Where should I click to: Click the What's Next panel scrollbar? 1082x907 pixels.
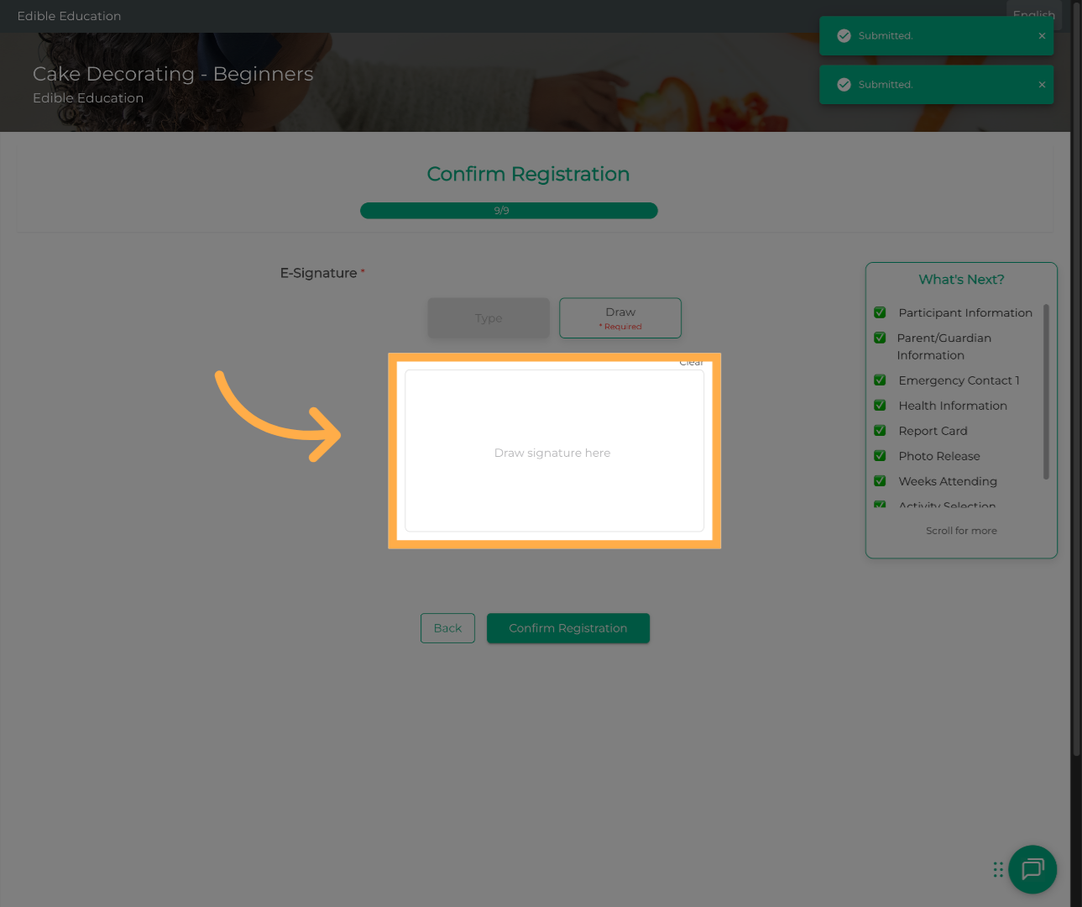click(x=1046, y=391)
